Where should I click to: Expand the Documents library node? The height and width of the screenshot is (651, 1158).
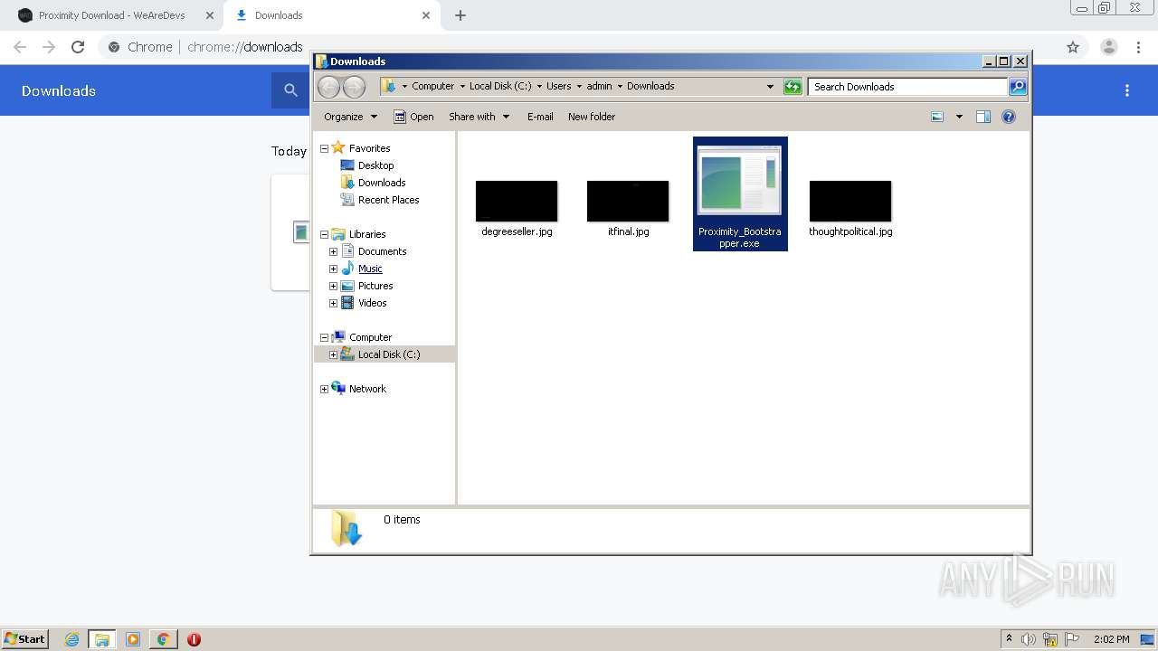(333, 251)
